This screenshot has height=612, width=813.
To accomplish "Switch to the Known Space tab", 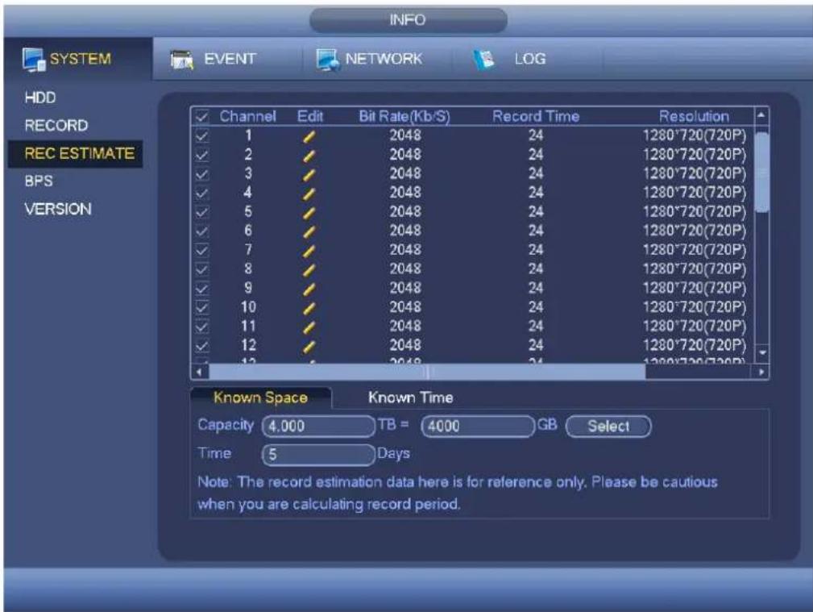I will [x=260, y=398].
